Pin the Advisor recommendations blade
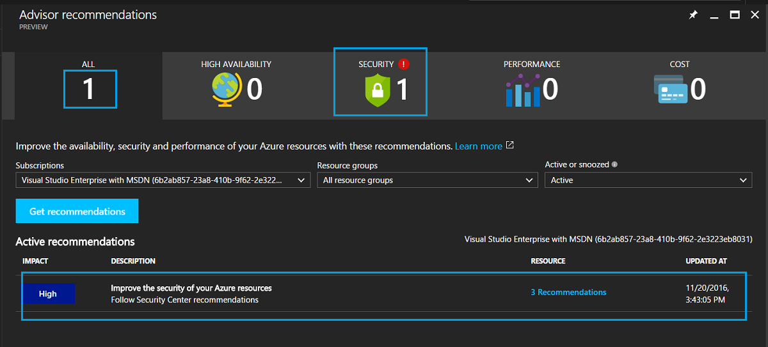This screenshot has width=768, height=347. click(x=693, y=15)
